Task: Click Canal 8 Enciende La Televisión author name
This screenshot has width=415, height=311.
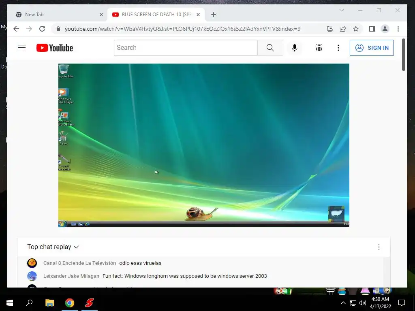Action: pyautogui.click(x=79, y=263)
